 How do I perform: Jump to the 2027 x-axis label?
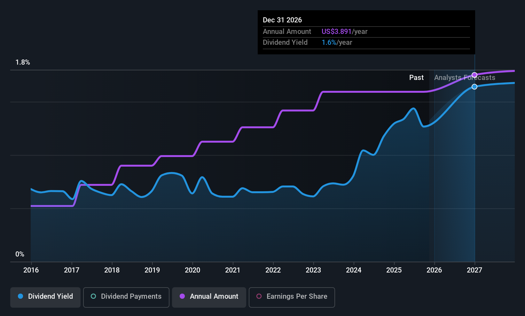474,270
